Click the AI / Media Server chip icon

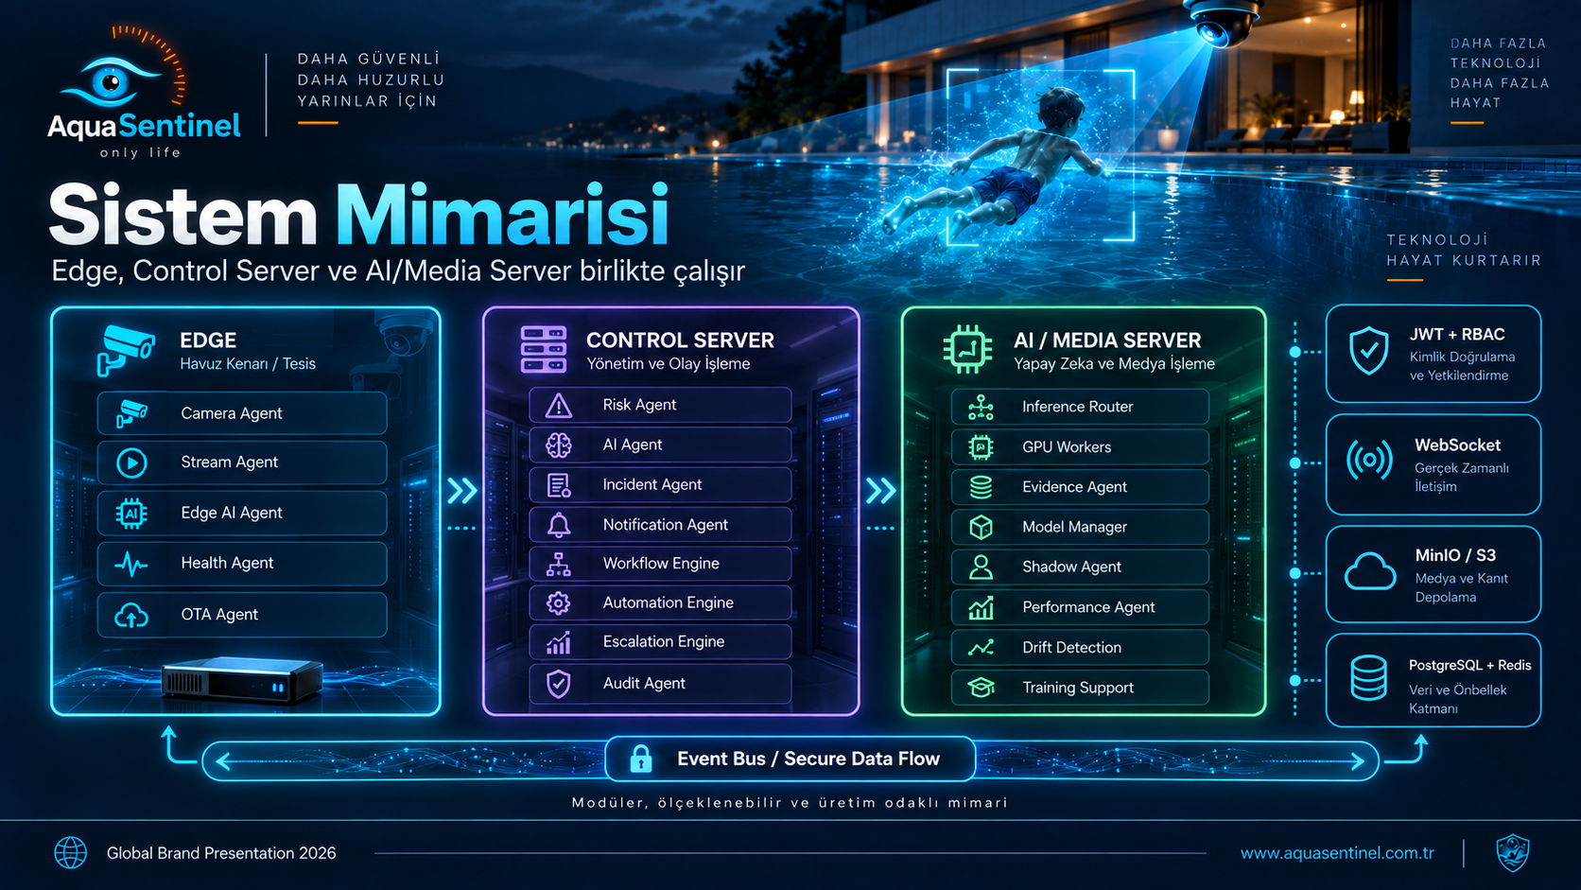pos(967,349)
